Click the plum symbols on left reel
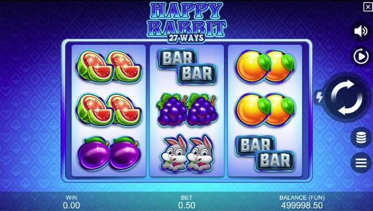The image size is (373, 211). [109, 154]
